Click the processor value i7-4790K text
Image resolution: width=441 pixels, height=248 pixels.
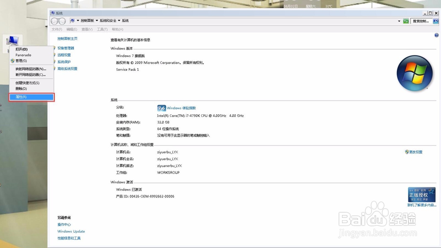click(x=200, y=116)
